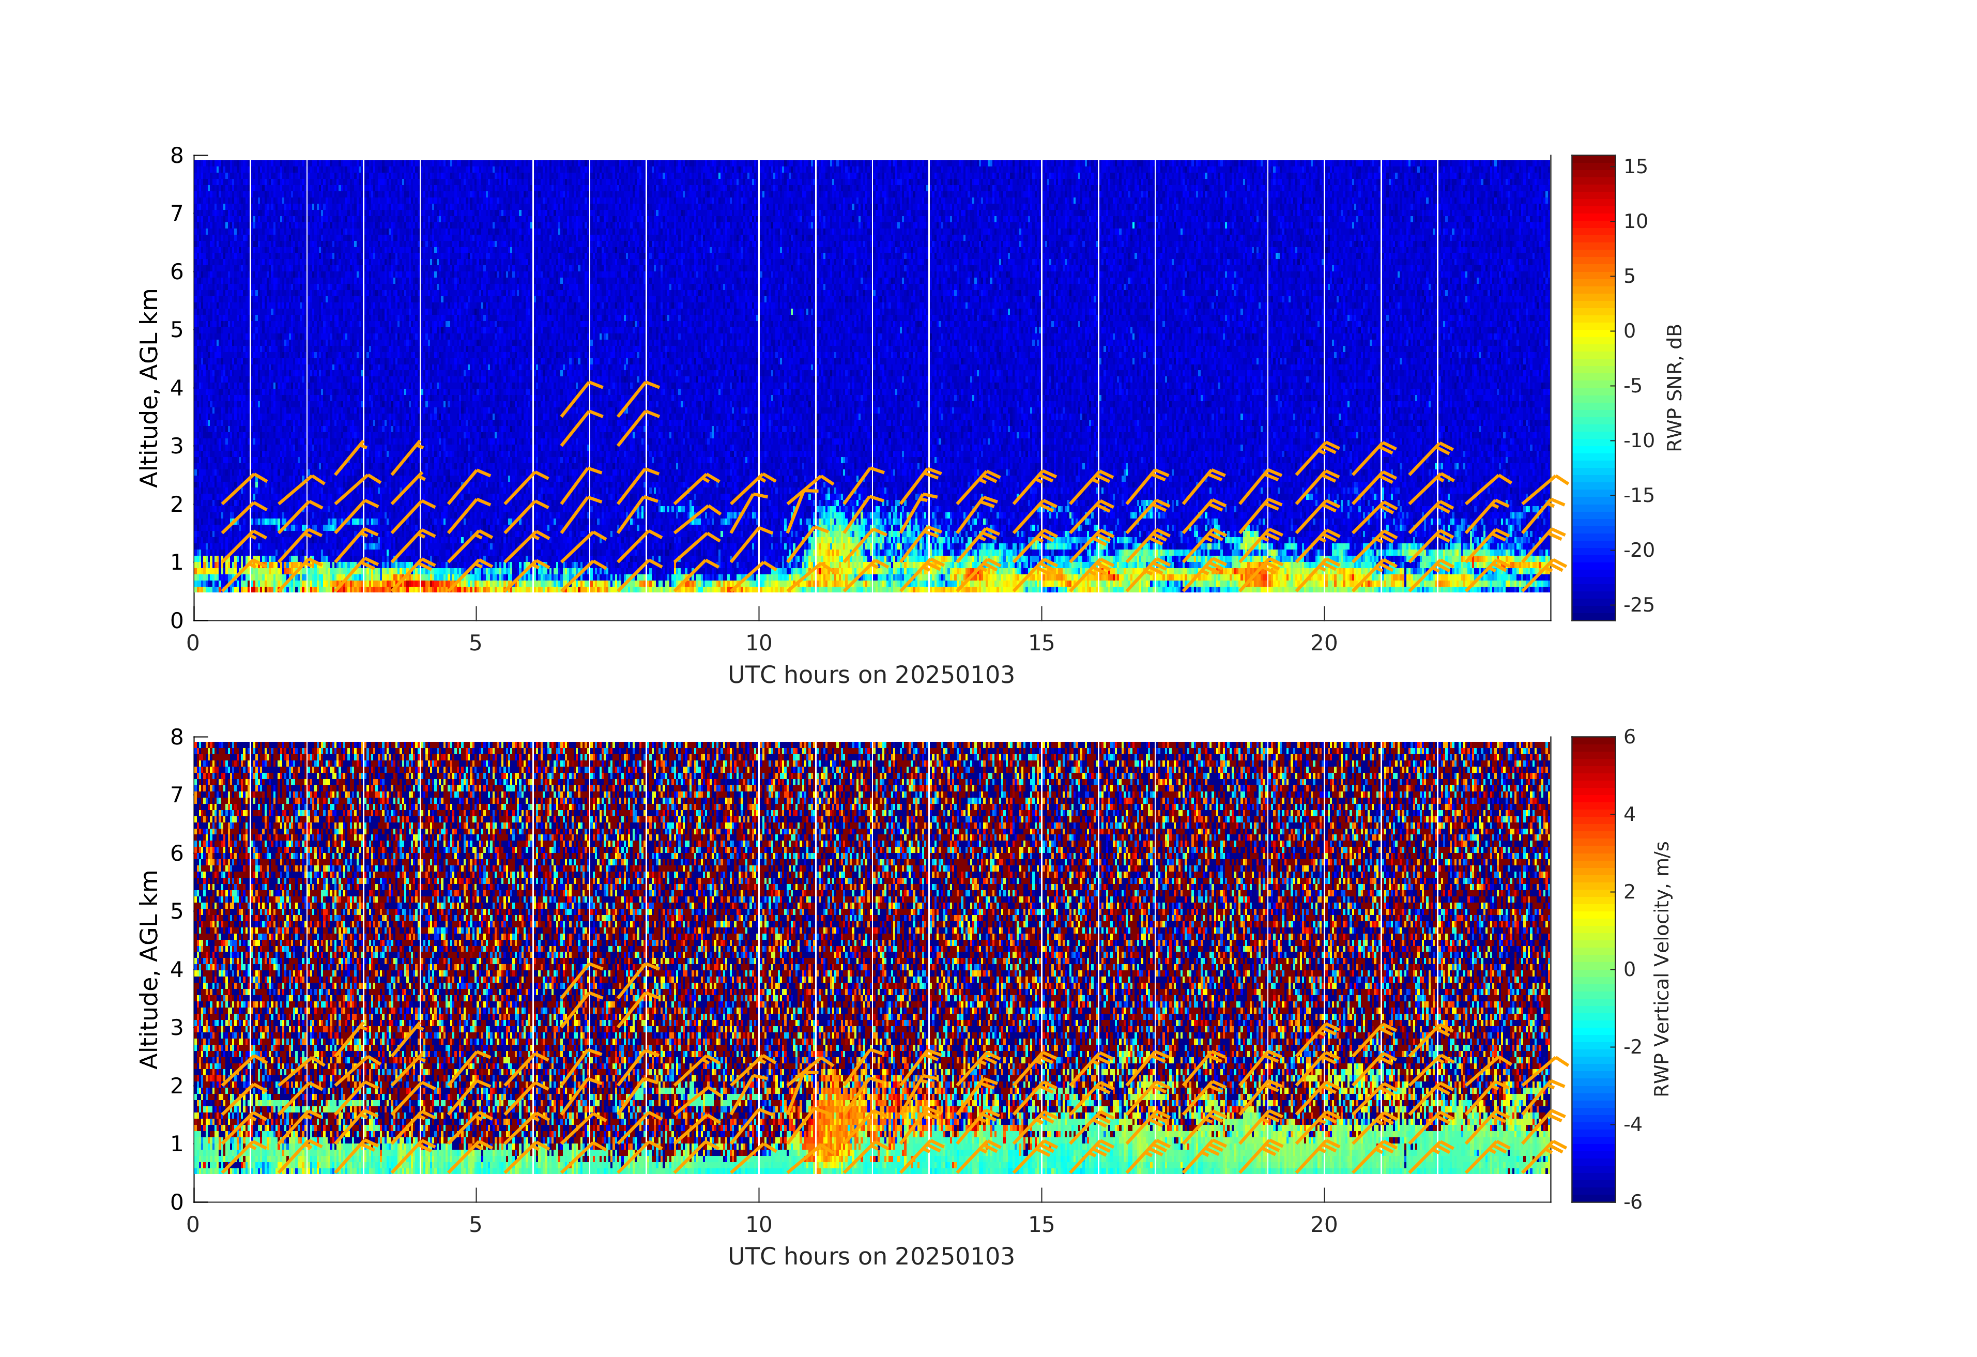Click the 'RWP Vertical Velocity, m/s' label
Viewport: 1977px width, 1357px height.
[x=1661, y=968]
